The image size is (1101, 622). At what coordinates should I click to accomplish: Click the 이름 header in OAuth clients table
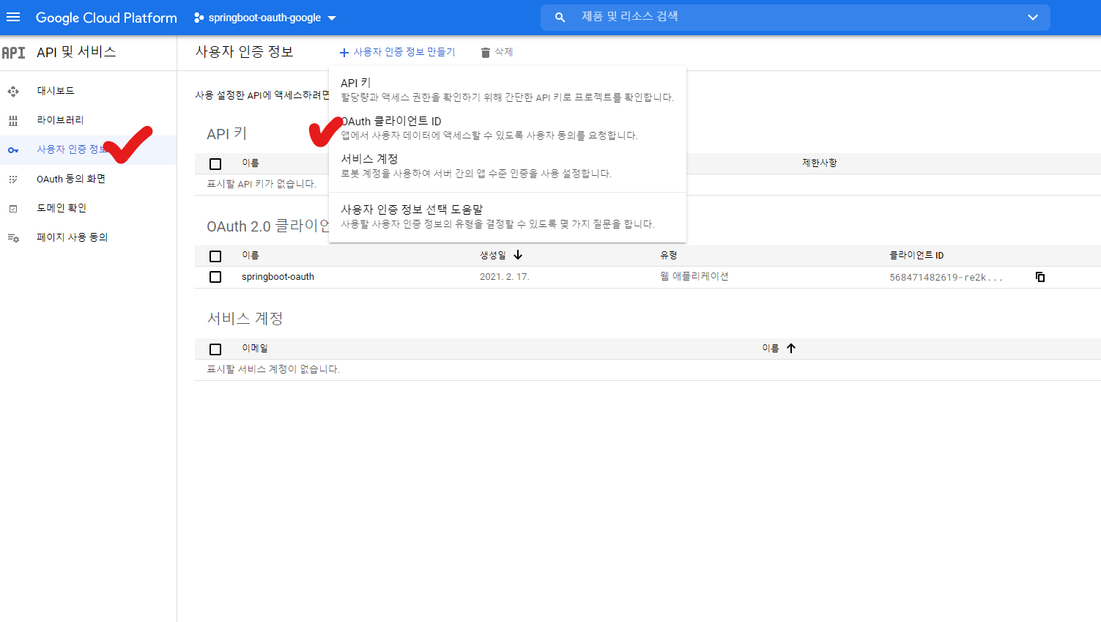251,255
